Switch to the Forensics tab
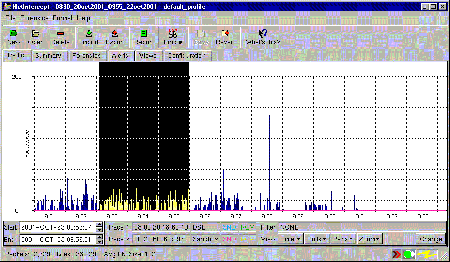Image resolution: width=450 pixels, height=262 pixels. click(86, 56)
